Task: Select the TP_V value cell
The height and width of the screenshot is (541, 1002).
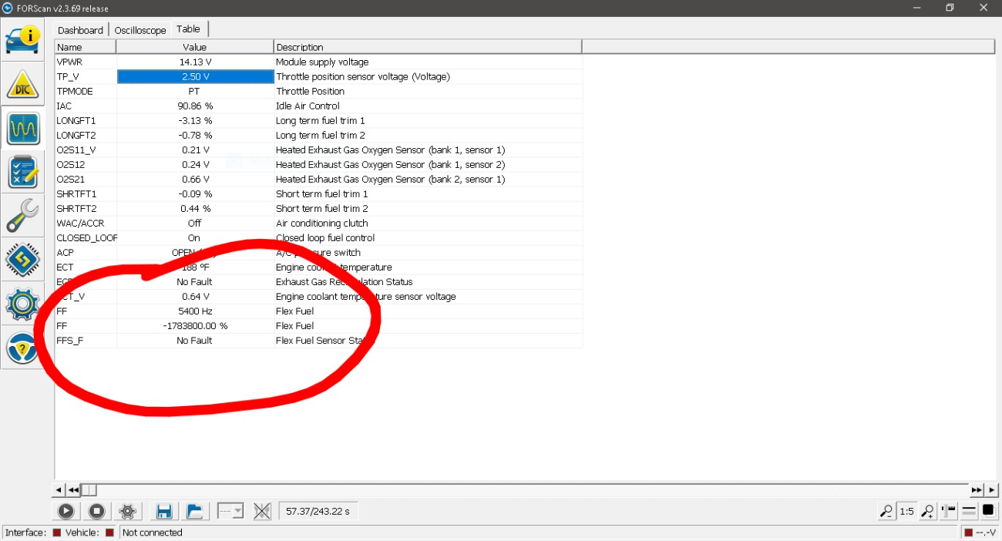Action: coord(195,76)
